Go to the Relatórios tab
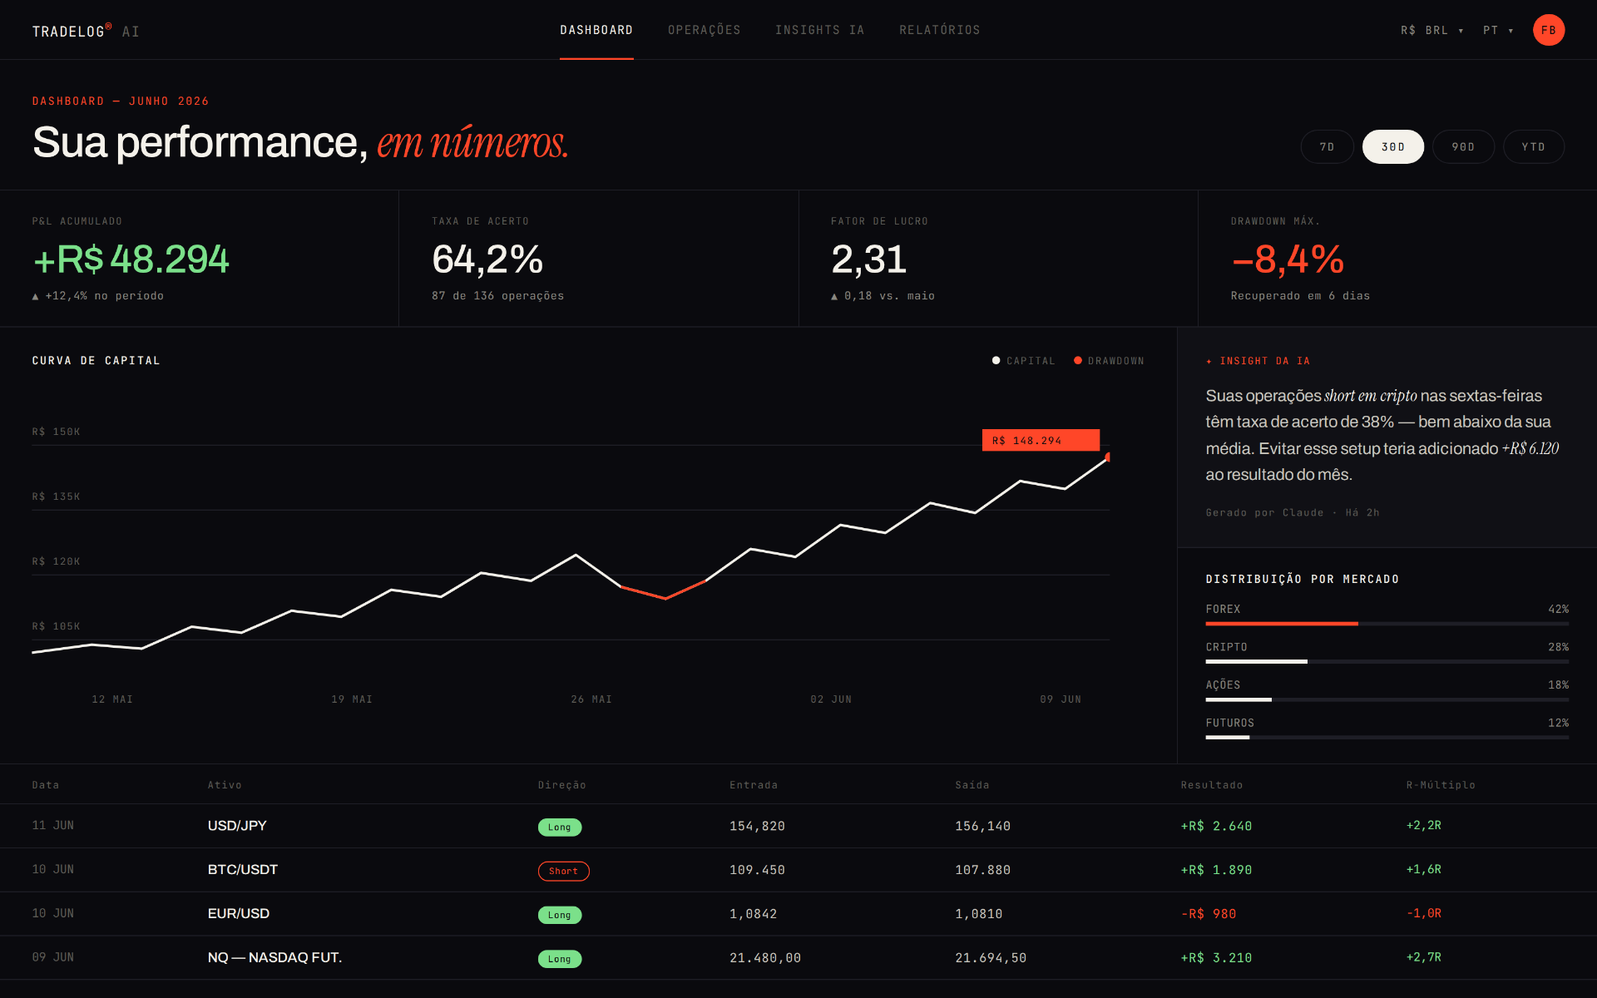 (x=939, y=30)
